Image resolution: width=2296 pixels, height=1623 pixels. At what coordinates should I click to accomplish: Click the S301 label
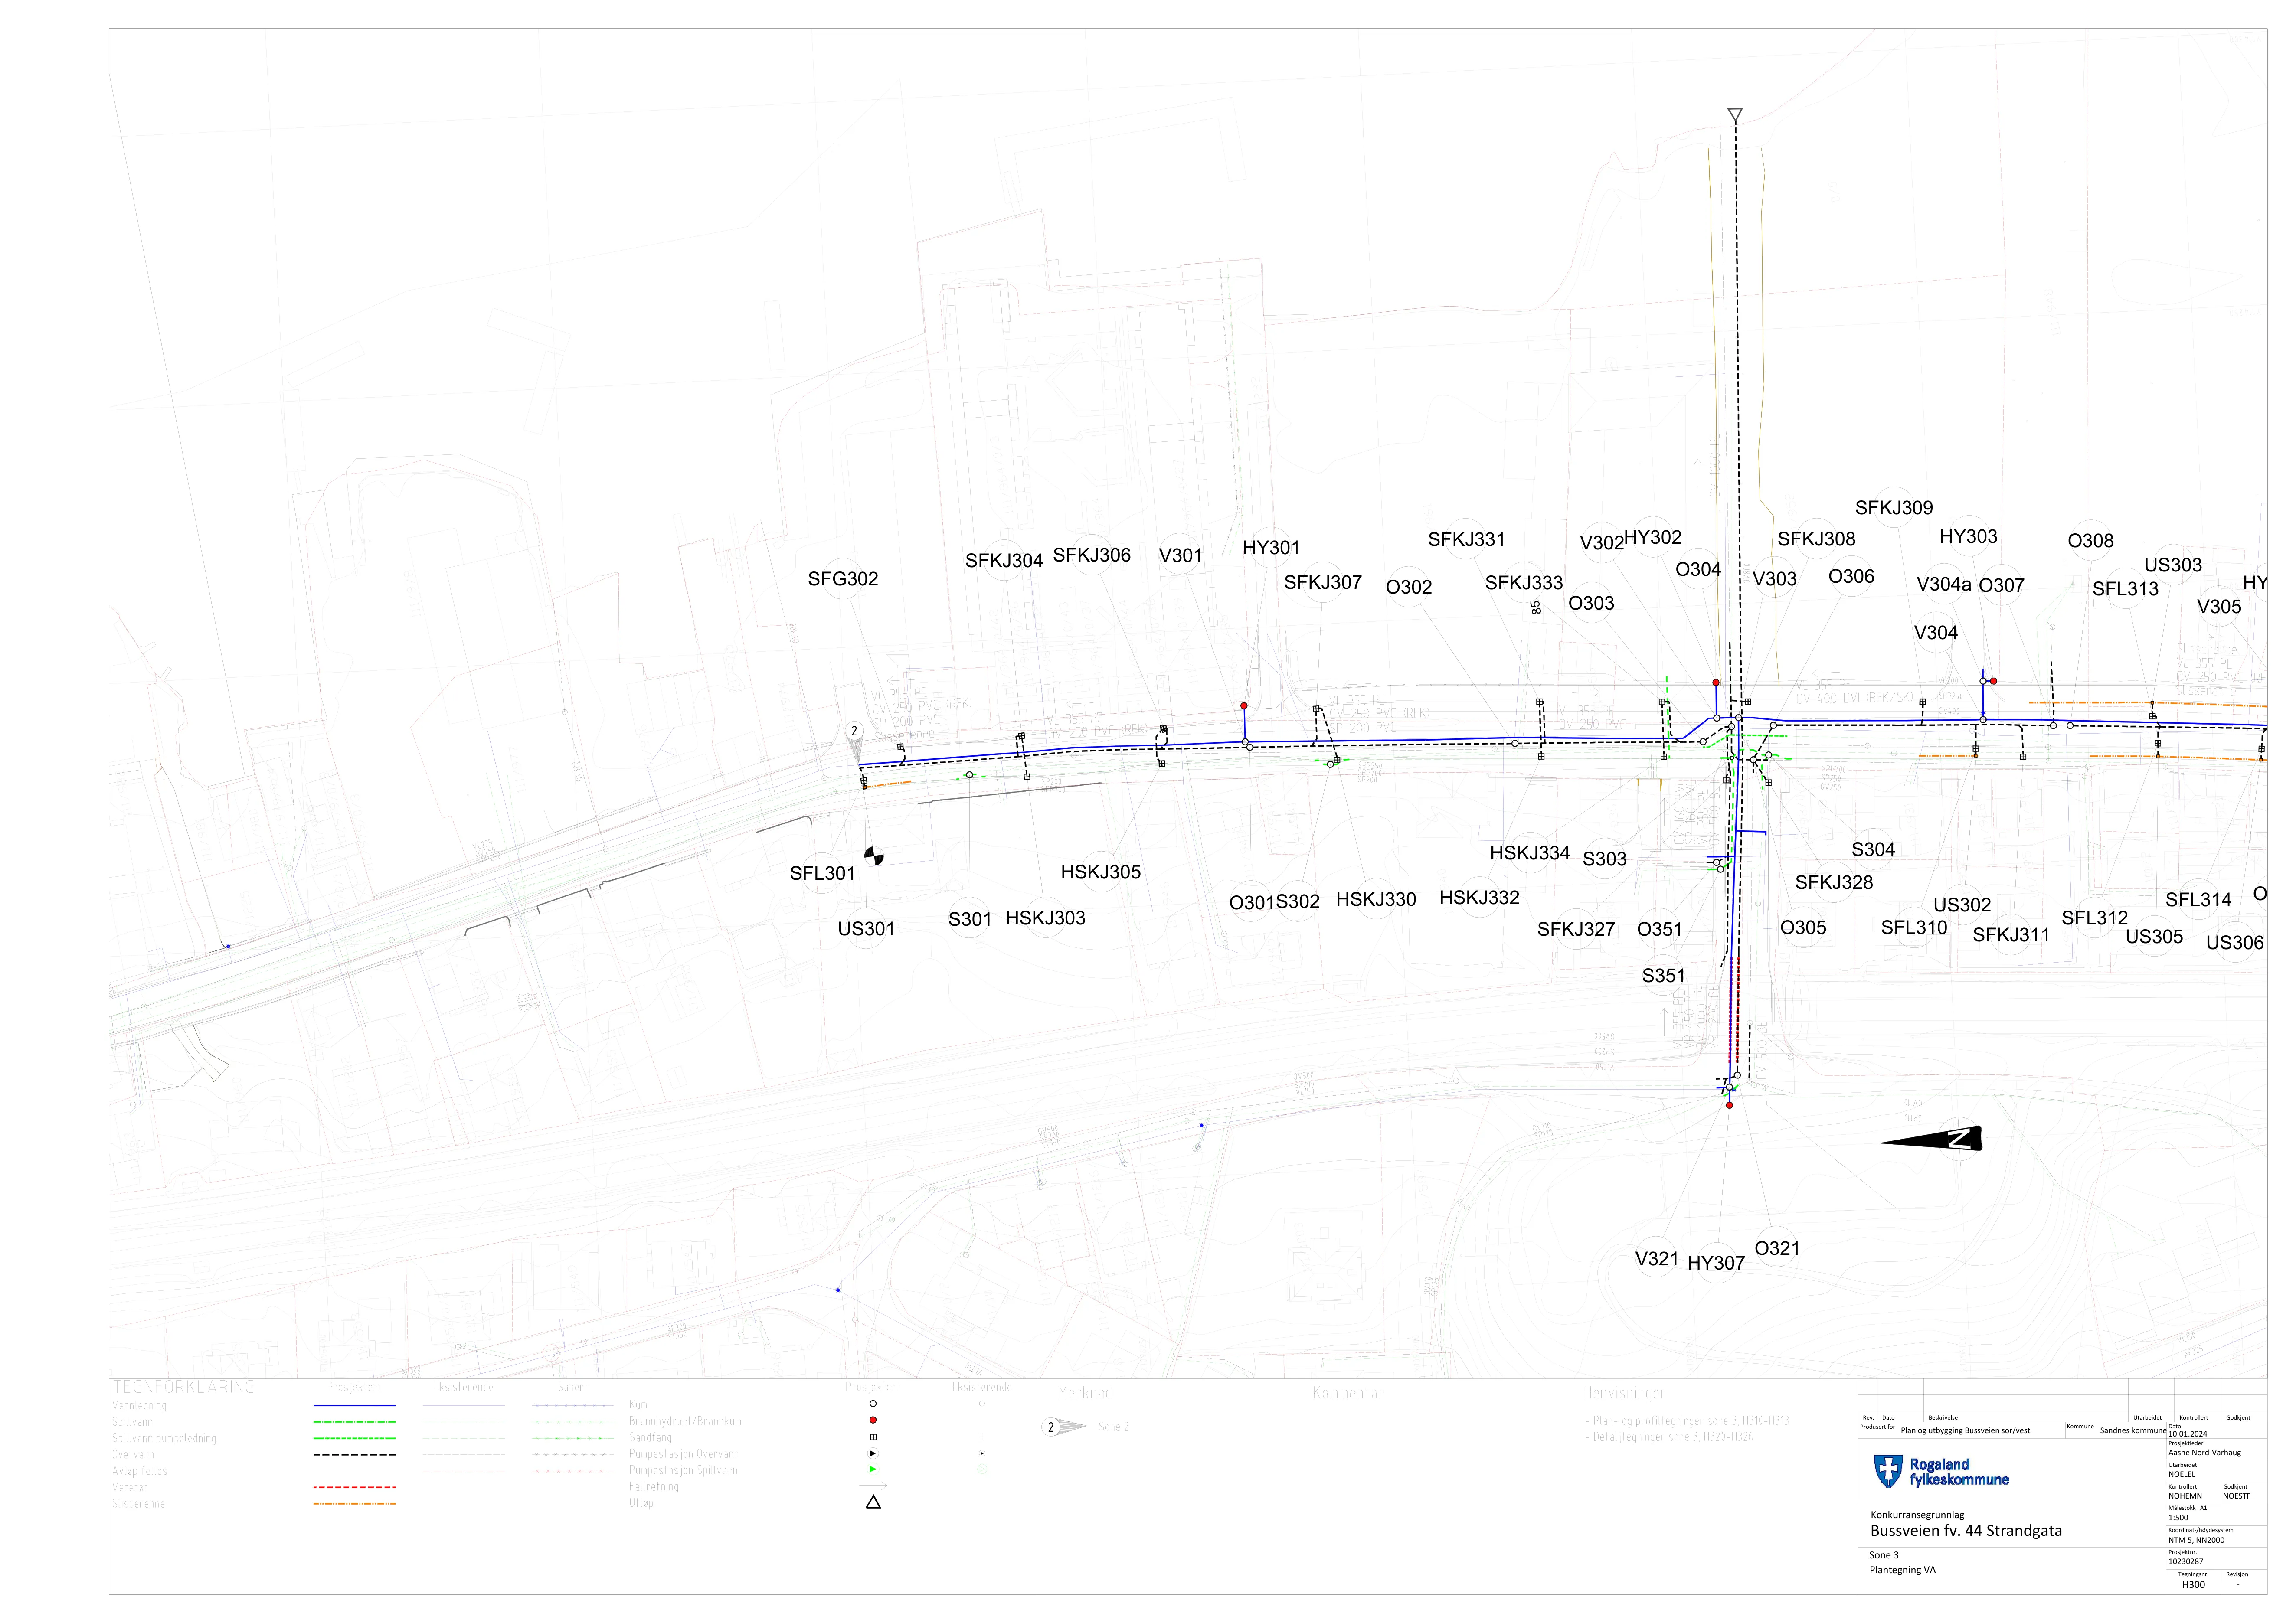[970, 919]
